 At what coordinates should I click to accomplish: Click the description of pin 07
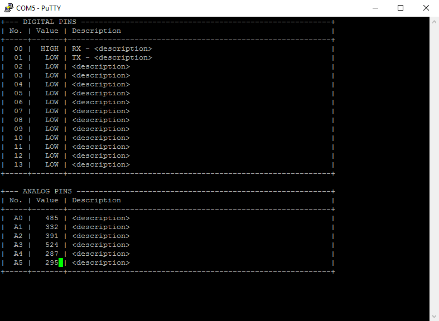101,111
